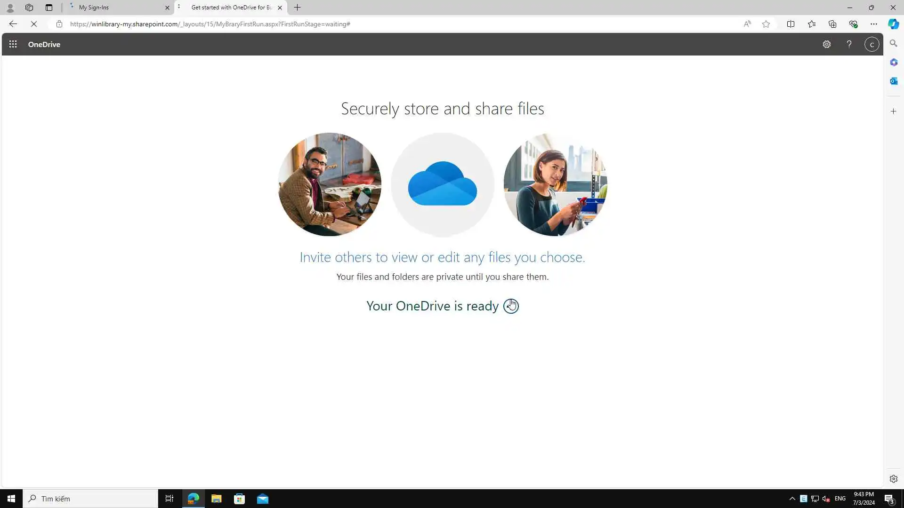Click the OneDrive header title link
The image size is (904, 508).
click(x=44, y=44)
